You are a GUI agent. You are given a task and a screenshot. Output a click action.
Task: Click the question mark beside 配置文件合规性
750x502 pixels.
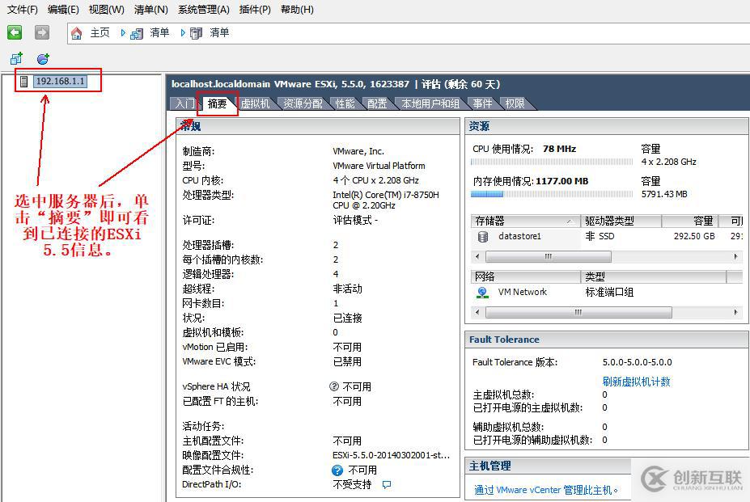(x=336, y=469)
